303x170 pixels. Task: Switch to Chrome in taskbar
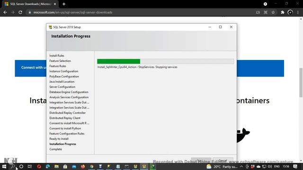[91, 166]
